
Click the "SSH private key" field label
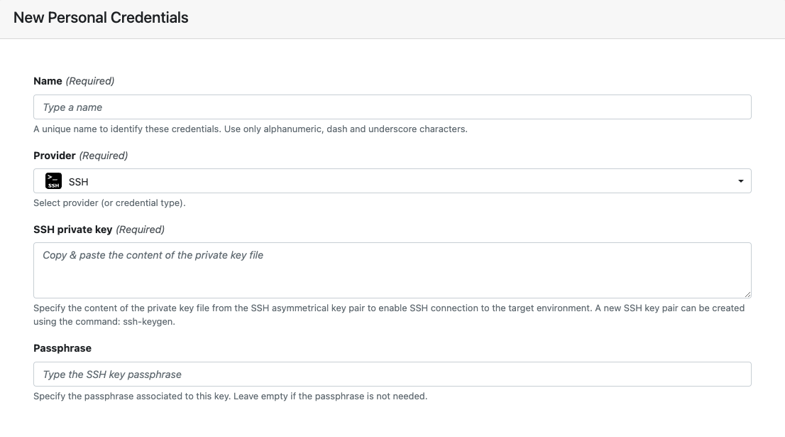[72, 230]
